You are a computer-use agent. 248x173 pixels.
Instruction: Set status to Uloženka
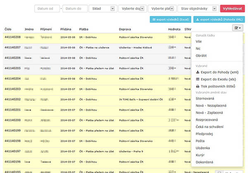203,148
